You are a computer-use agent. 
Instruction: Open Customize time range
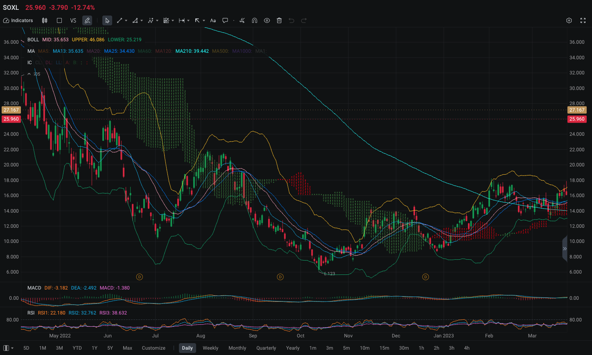coord(154,348)
